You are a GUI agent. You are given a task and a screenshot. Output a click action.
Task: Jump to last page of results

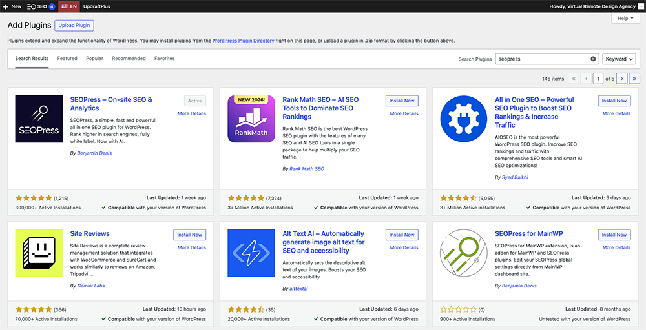coord(634,79)
